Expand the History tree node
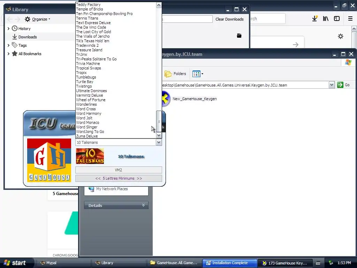 pos(8,29)
